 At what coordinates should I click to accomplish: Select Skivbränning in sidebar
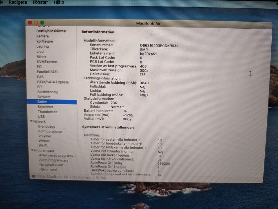click(48, 92)
